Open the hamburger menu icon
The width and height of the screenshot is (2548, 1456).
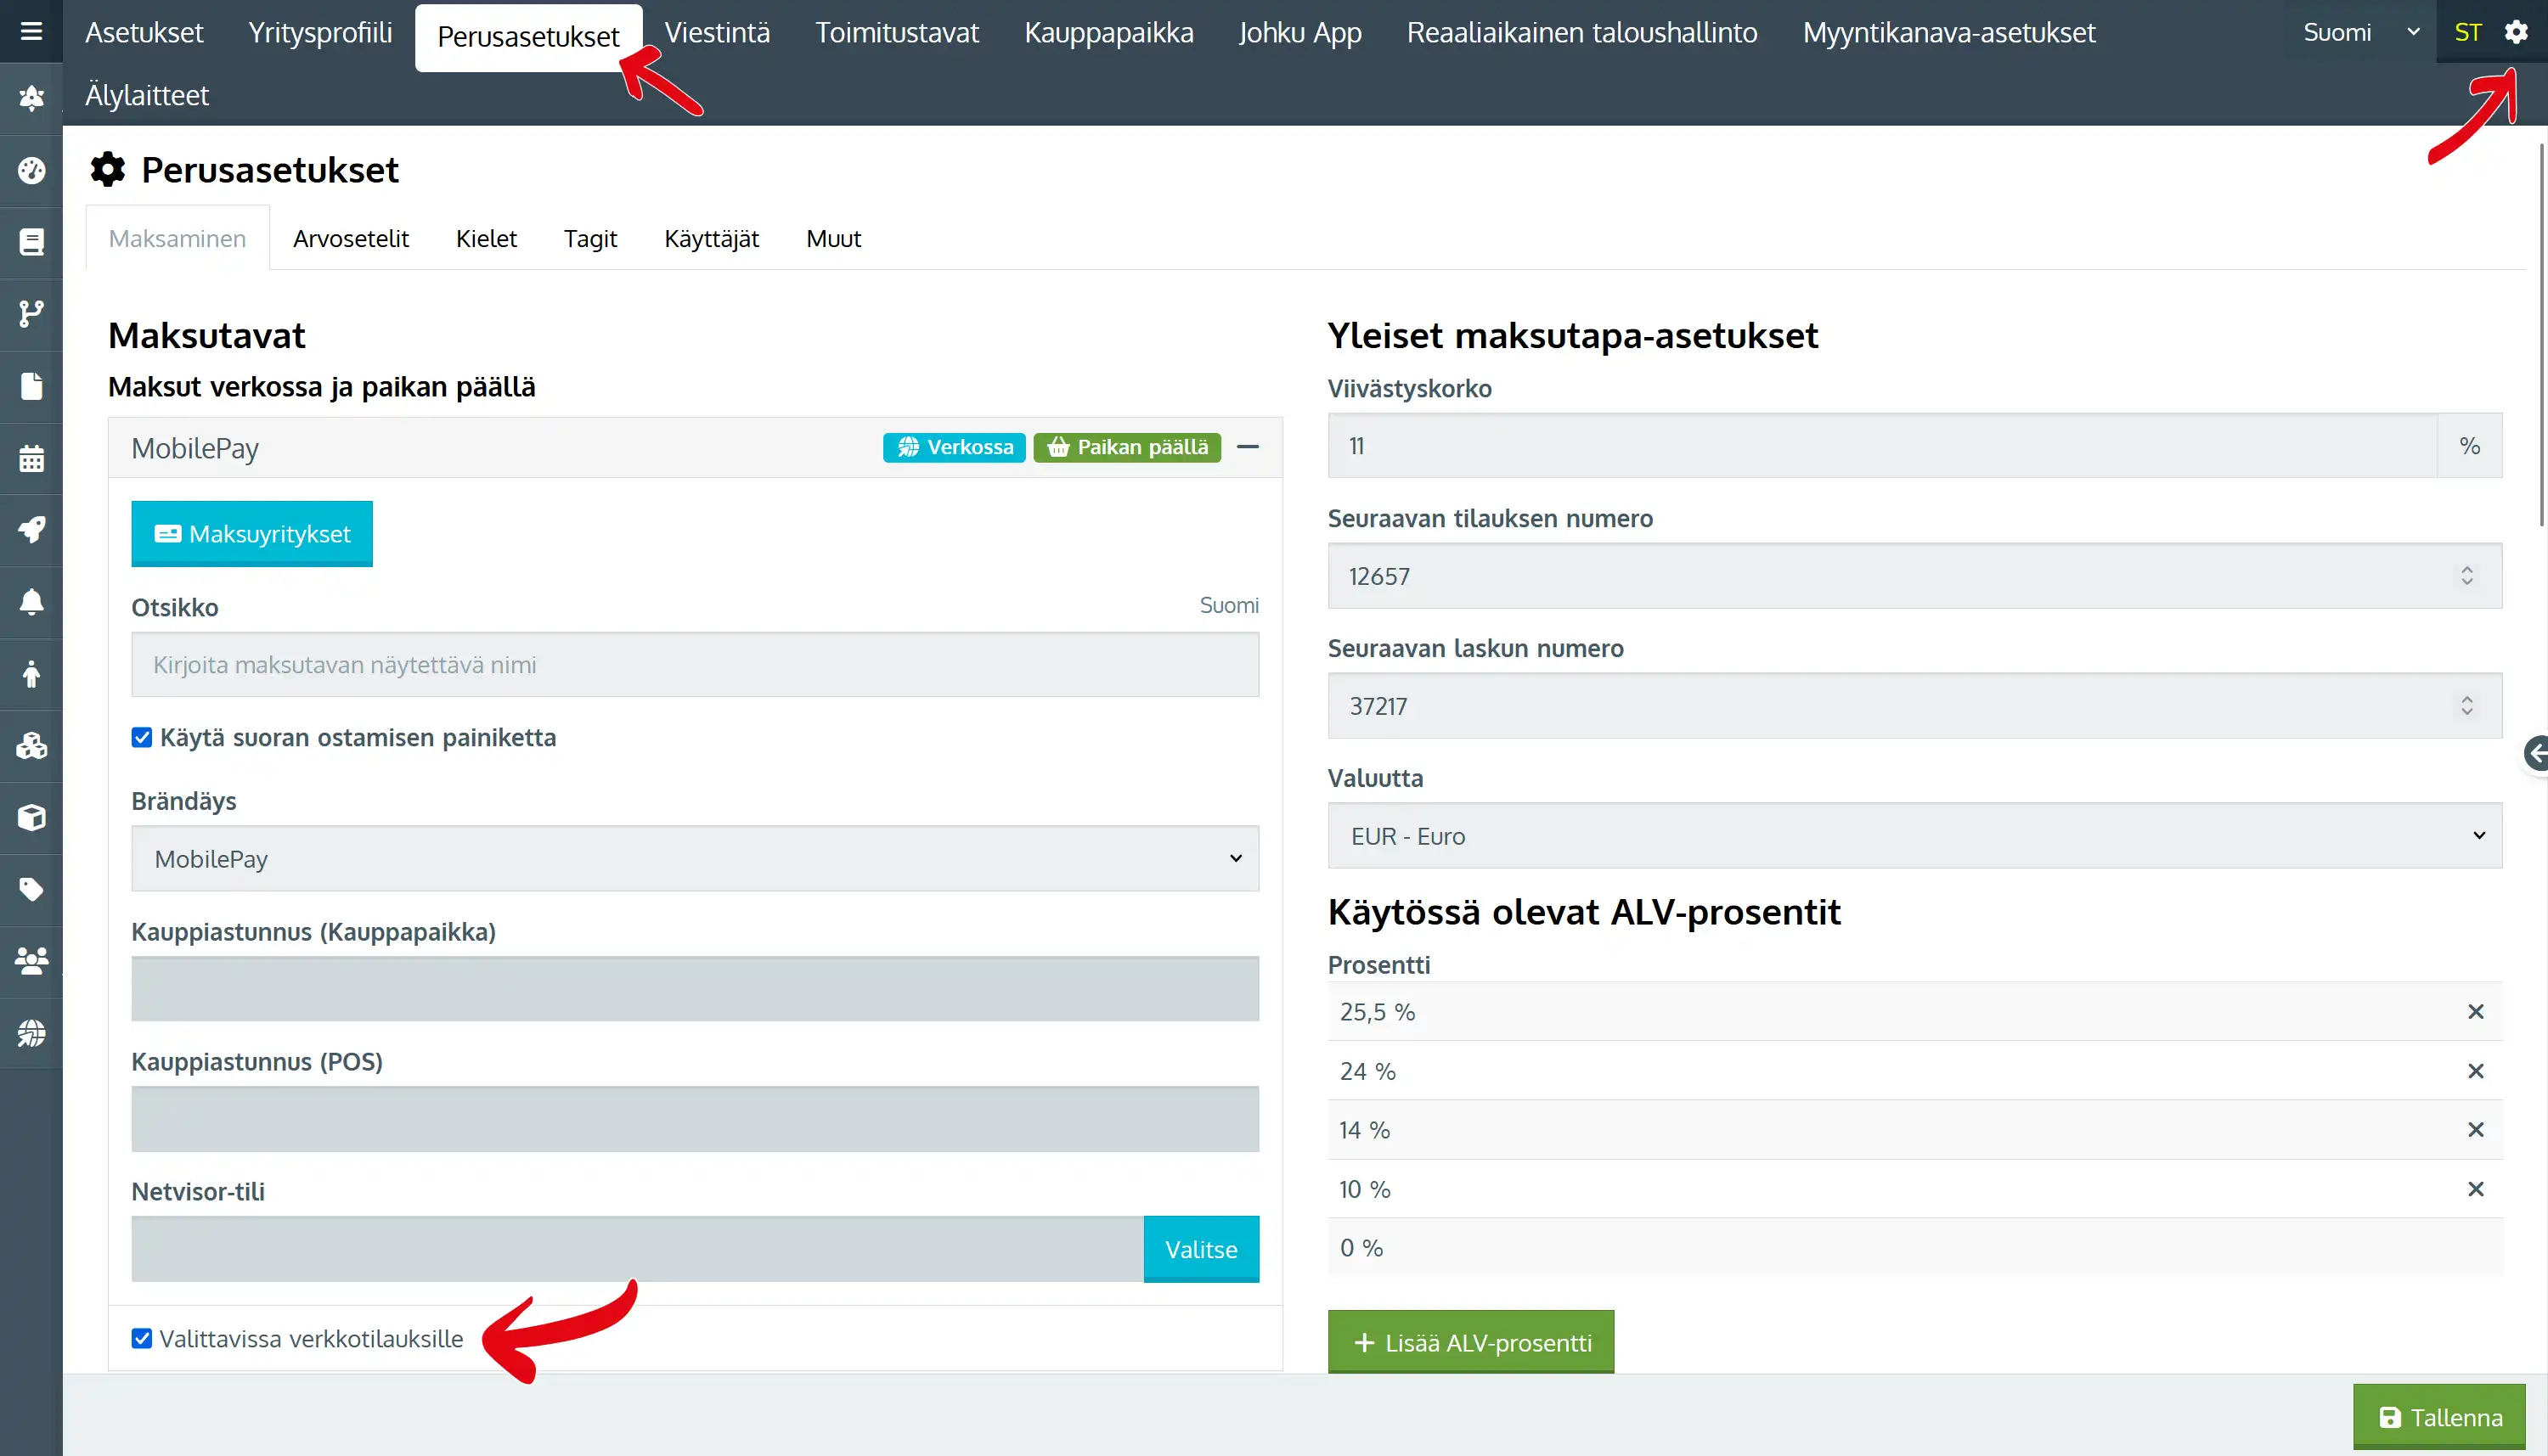click(x=31, y=31)
